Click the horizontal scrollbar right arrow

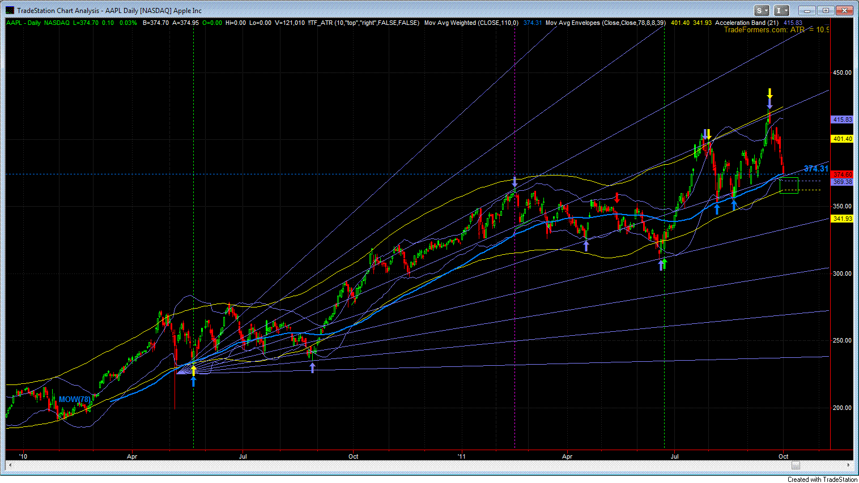[849, 465]
